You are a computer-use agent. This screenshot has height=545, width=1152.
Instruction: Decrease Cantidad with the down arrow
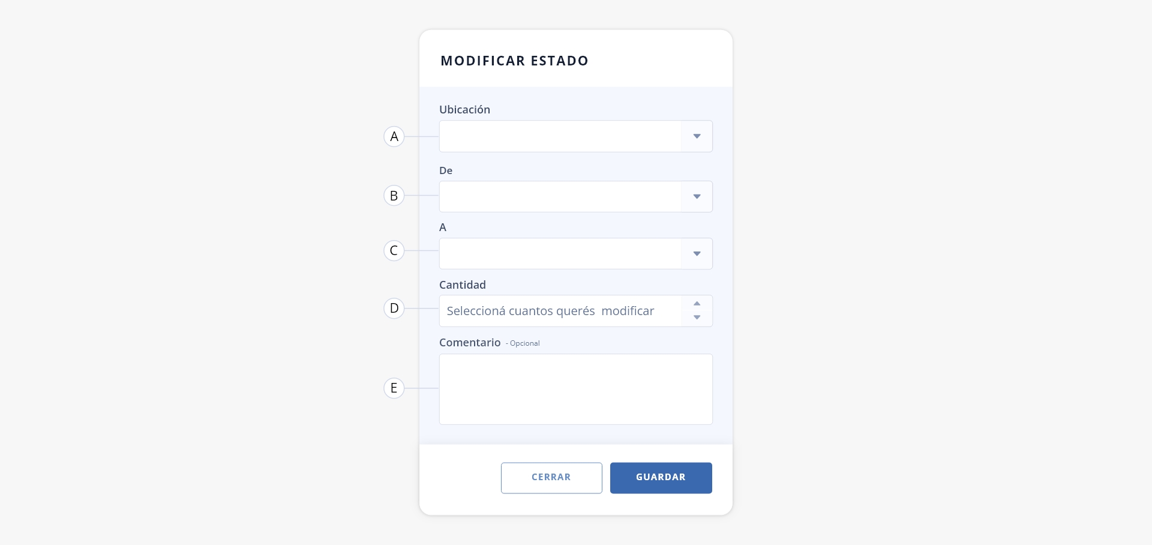(x=697, y=318)
